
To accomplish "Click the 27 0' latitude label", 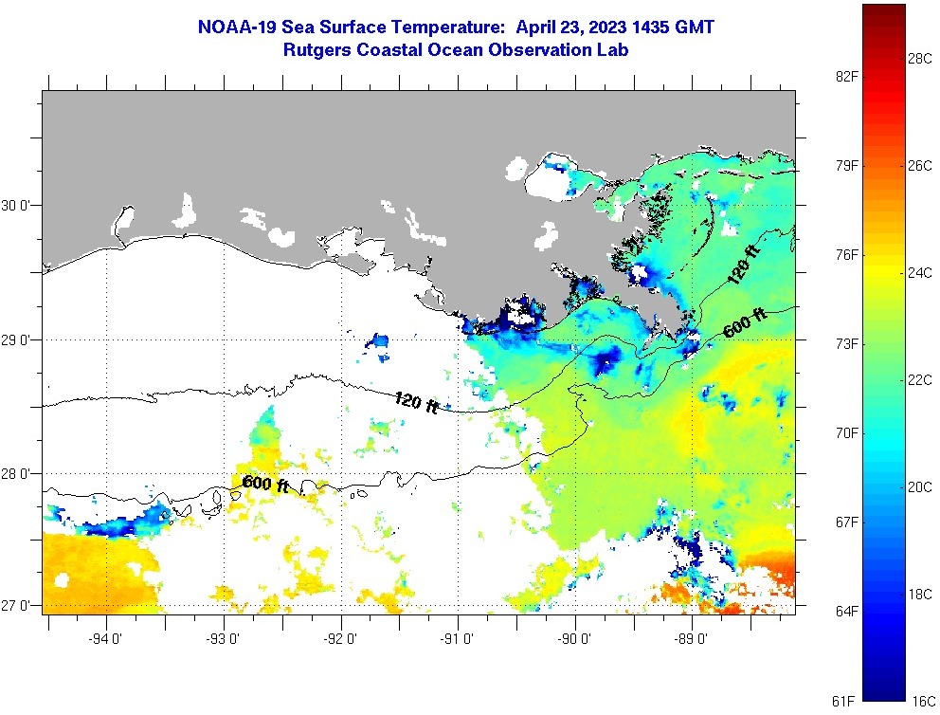I will (14, 605).
